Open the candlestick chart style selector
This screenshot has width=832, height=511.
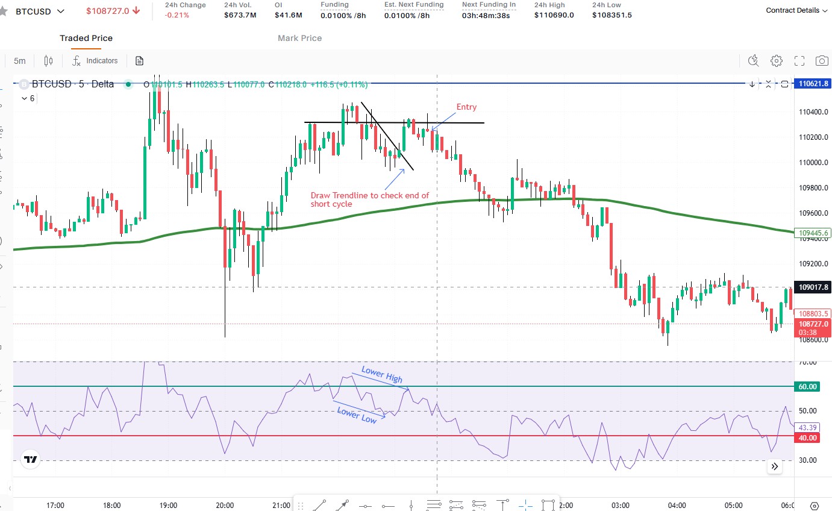[x=49, y=61]
